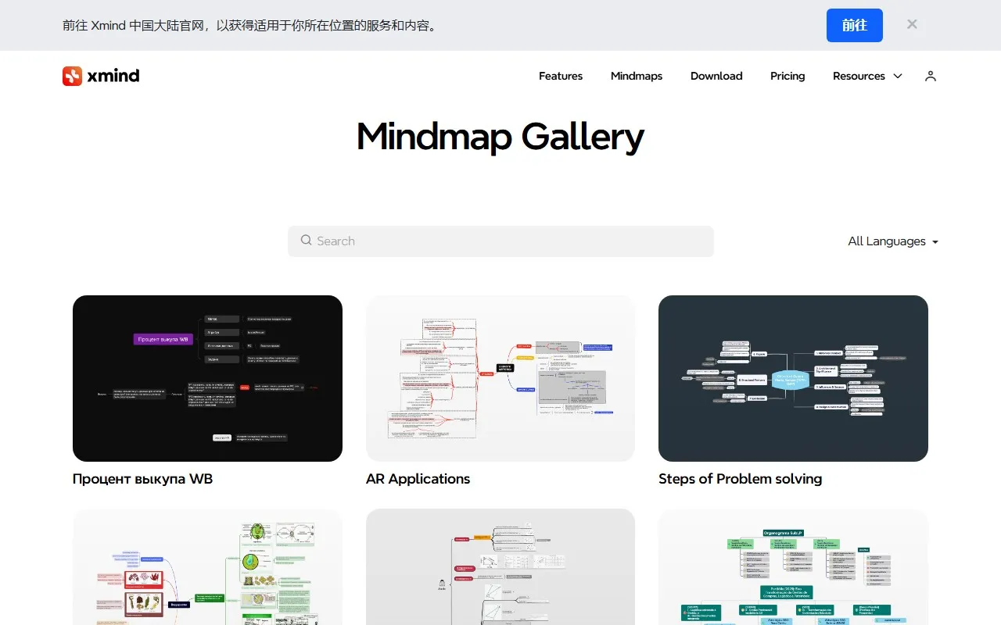
Task: Open the Процент выкупа WB mindmap thumbnail
Action: (x=207, y=377)
